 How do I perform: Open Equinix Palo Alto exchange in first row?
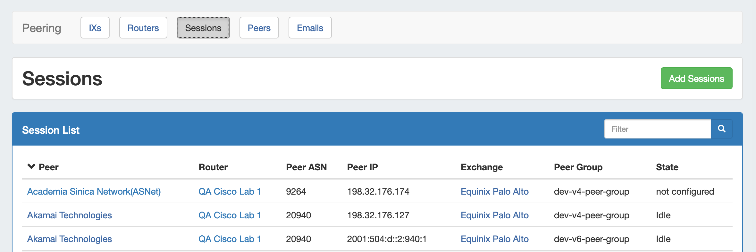494,191
